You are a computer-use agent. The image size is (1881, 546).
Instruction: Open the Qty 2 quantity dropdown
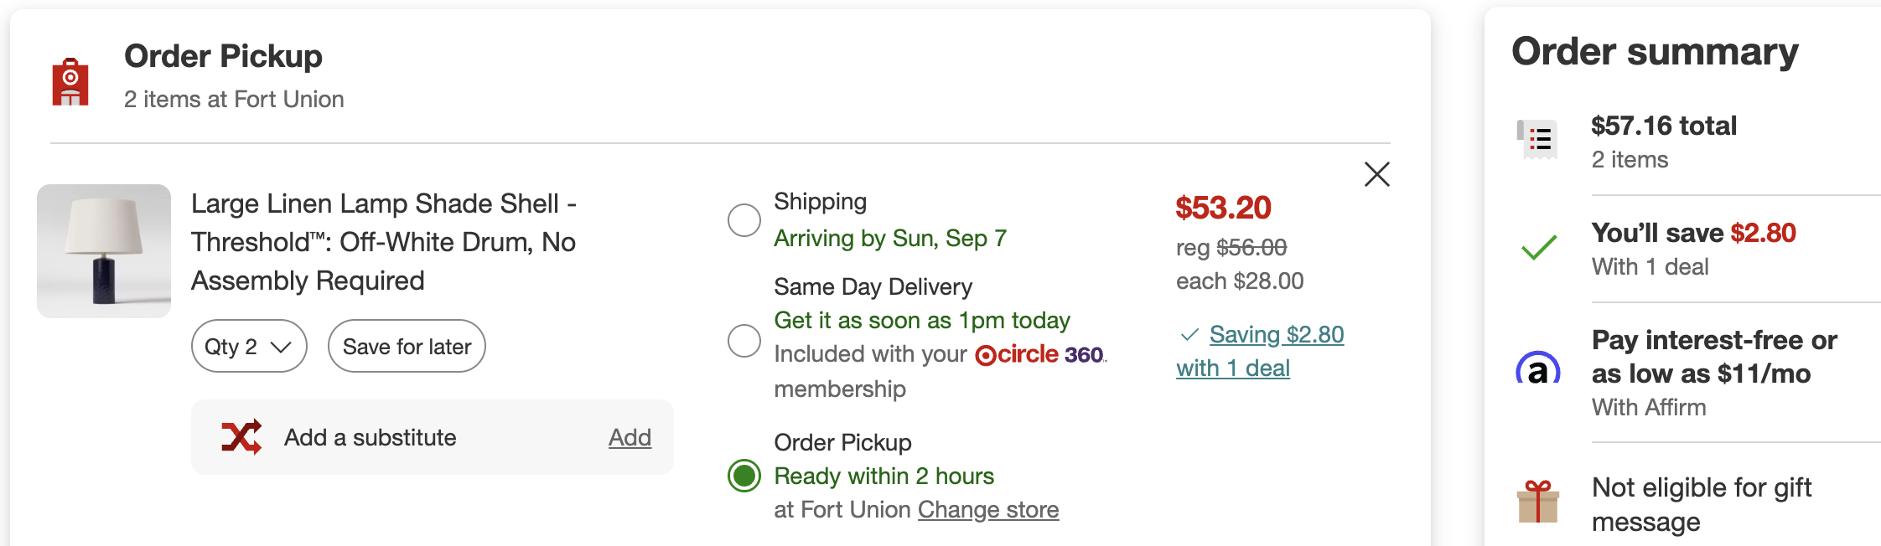tap(248, 346)
